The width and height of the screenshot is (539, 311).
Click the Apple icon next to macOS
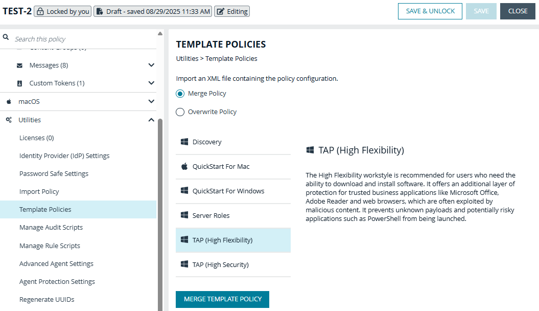pyautogui.click(x=8, y=101)
